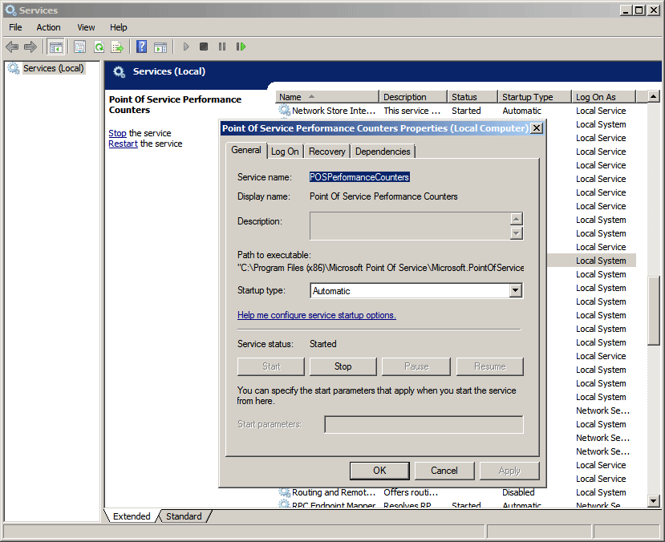Click the blue Help question mark icon
The width and height of the screenshot is (665, 542).
tap(141, 47)
